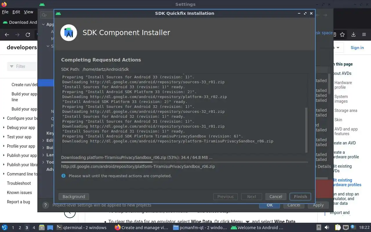Open qterminal windows from taskbar

pos(81,228)
